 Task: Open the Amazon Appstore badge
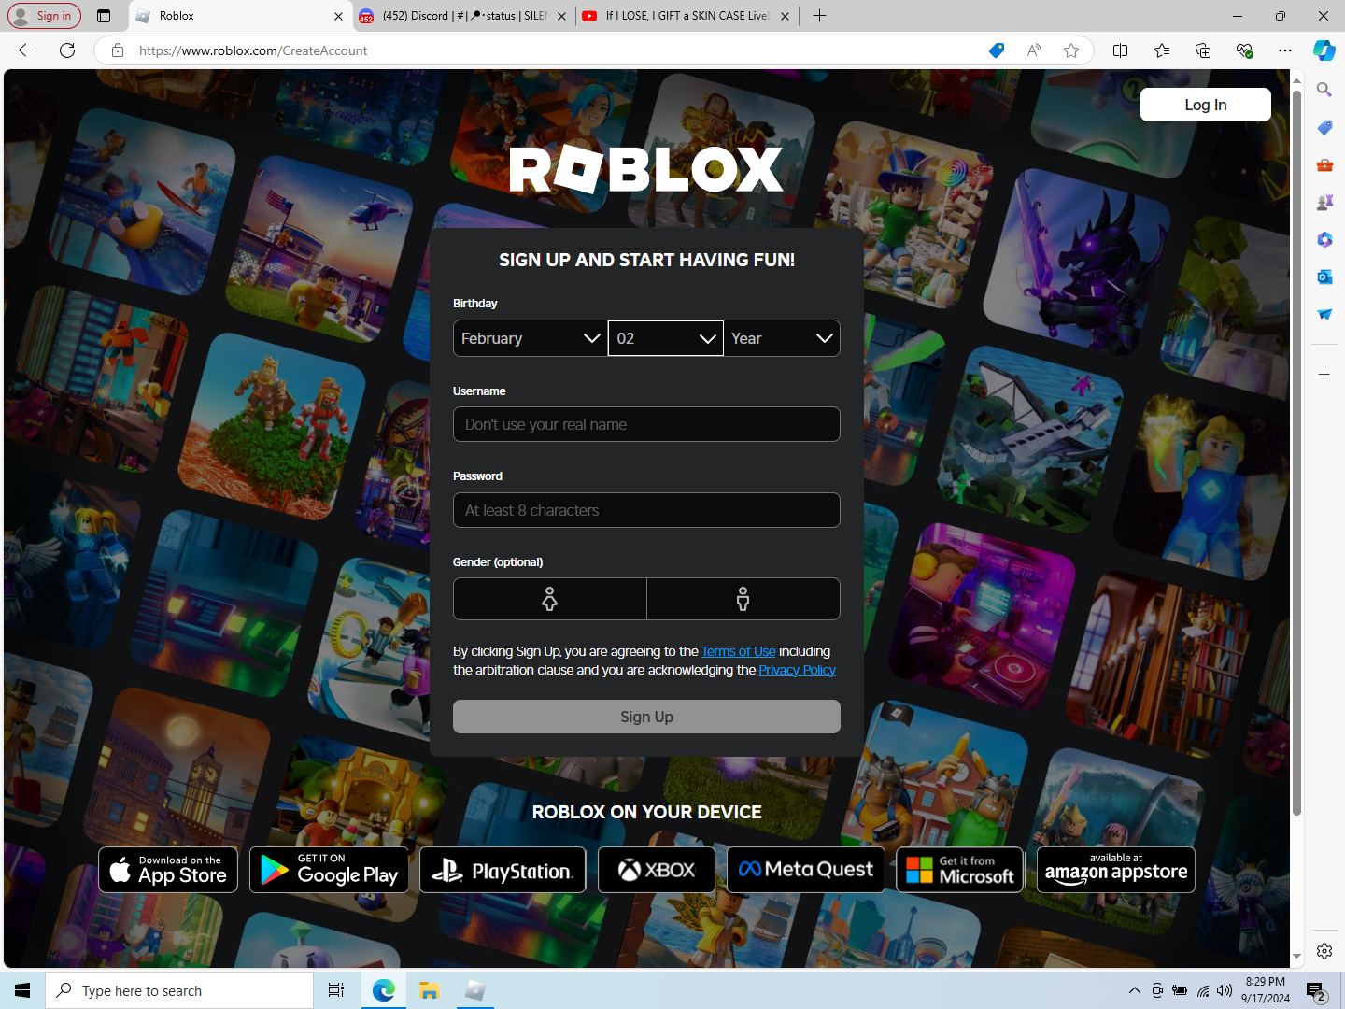1116,870
